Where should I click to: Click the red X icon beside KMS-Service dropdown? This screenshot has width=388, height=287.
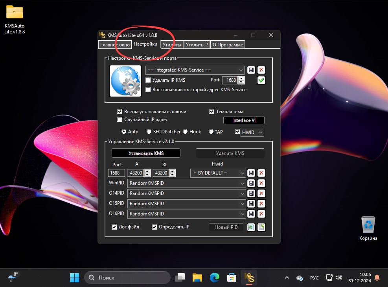[x=261, y=70]
